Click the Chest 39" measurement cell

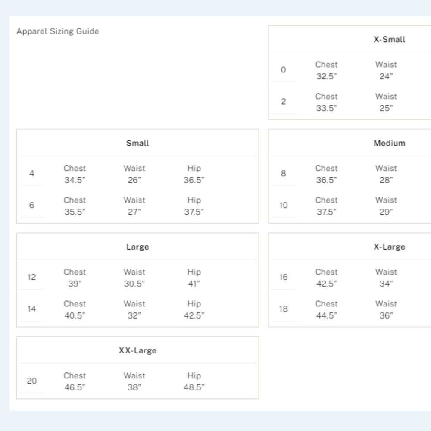(75, 278)
